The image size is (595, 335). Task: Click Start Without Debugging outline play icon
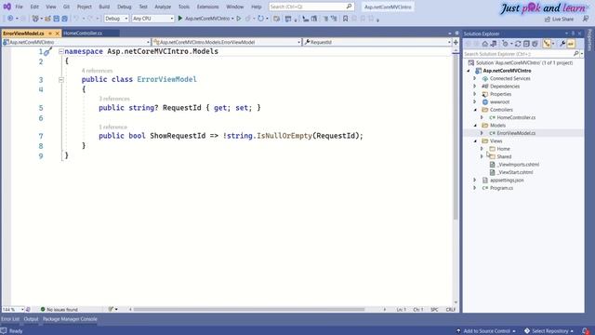click(x=239, y=19)
